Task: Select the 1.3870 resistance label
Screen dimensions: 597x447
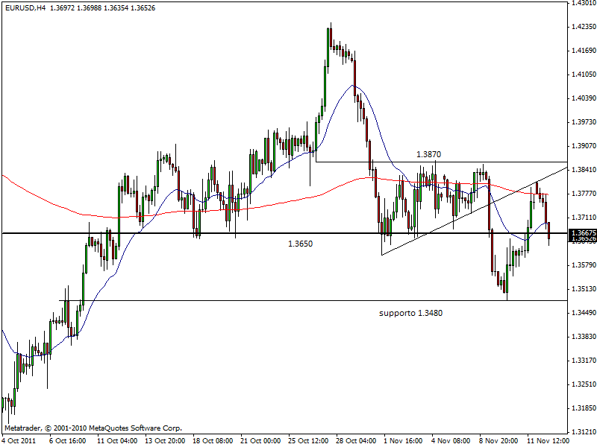Action: 429,153
